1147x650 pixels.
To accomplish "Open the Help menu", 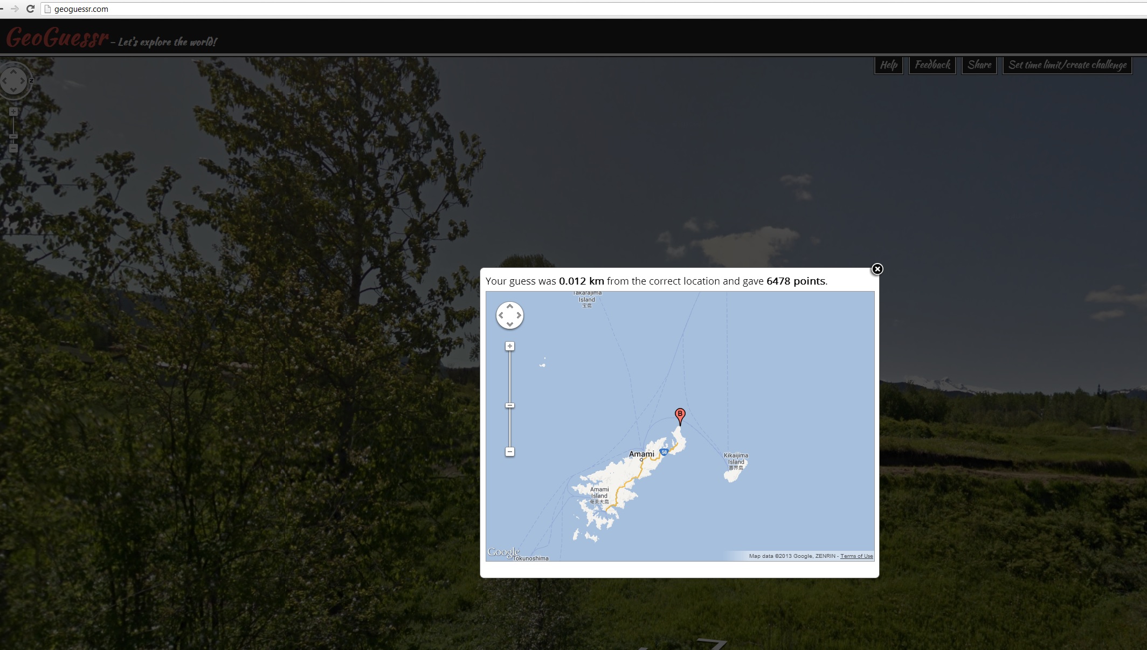I will click(888, 65).
